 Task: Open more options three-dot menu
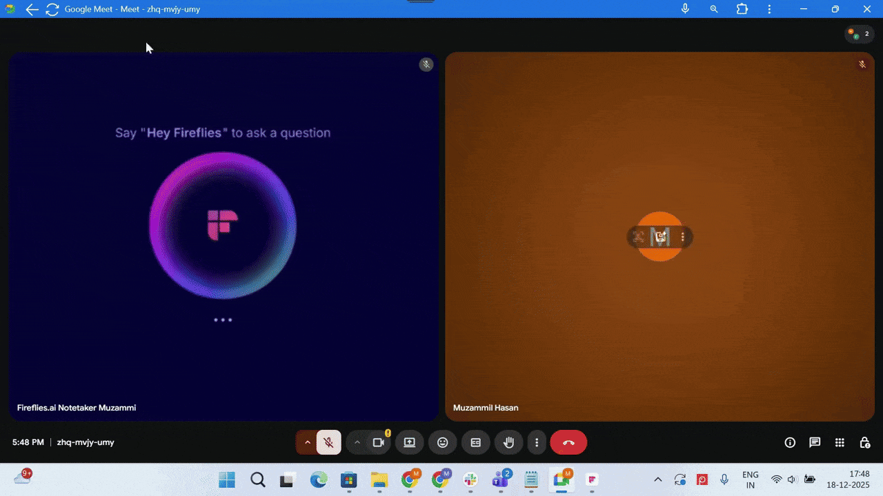click(537, 442)
